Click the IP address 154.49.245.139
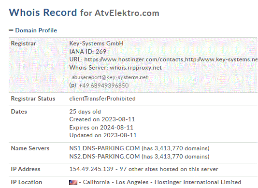 click(91, 169)
